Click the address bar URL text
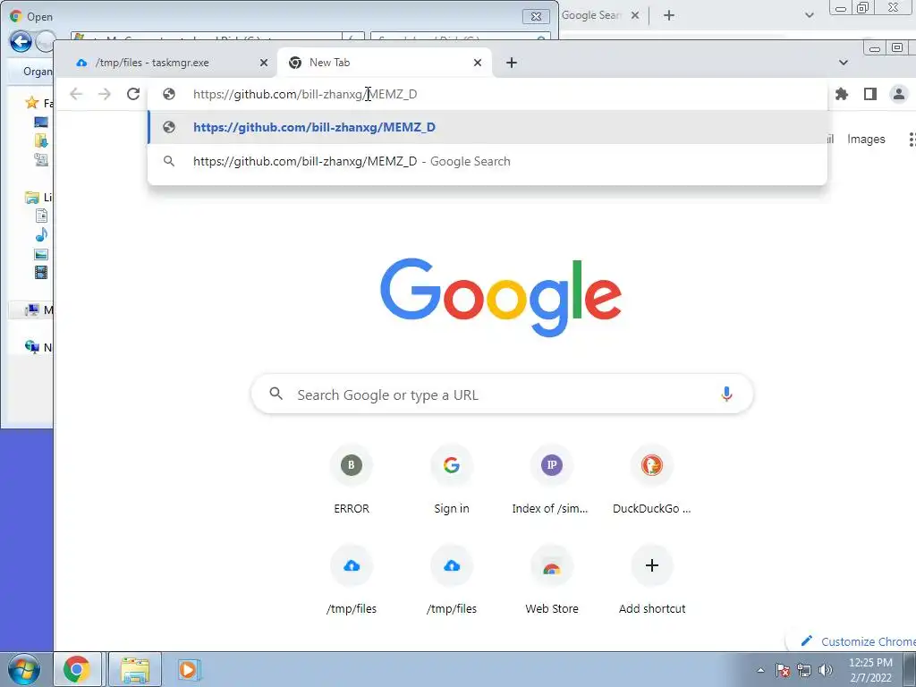Screen dimensions: 916x687 [305, 94]
